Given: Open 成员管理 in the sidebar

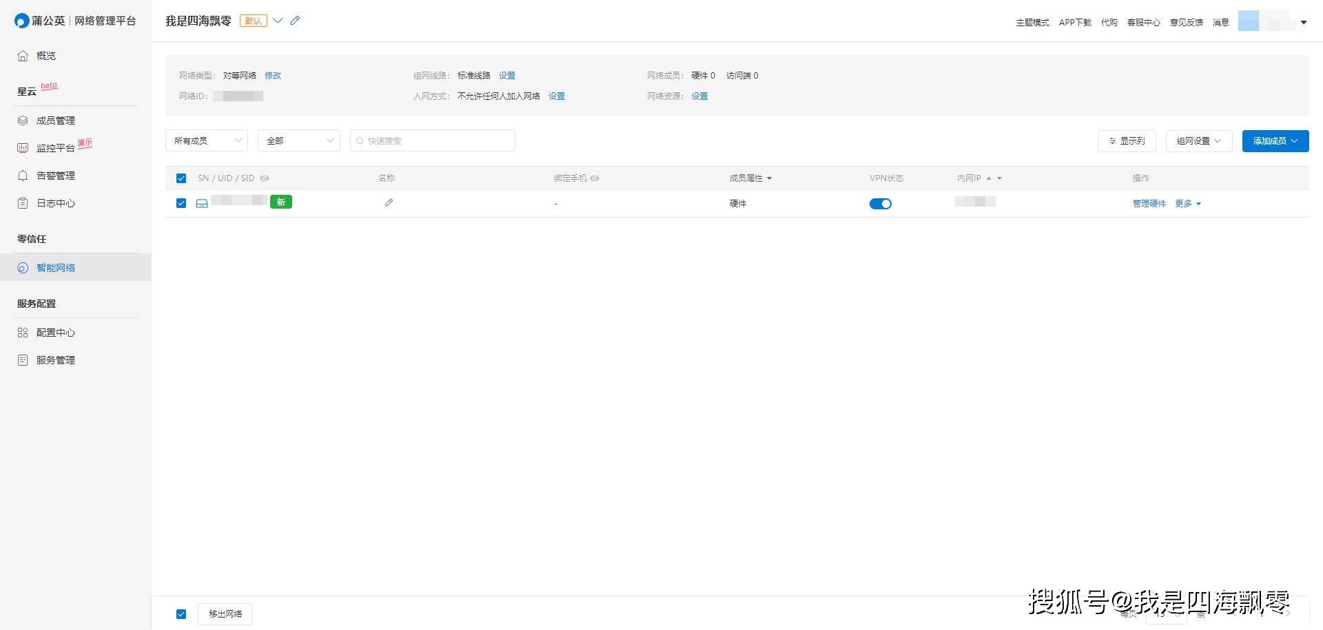Looking at the screenshot, I should 55,120.
